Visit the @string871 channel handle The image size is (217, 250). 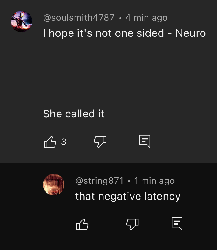point(100,181)
